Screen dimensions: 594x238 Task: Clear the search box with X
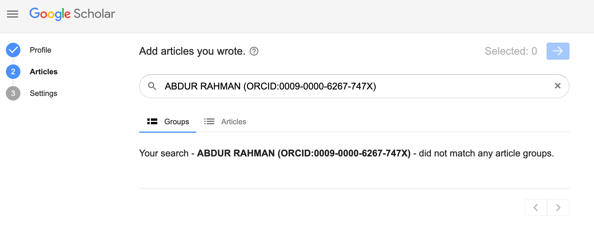point(557,86)
